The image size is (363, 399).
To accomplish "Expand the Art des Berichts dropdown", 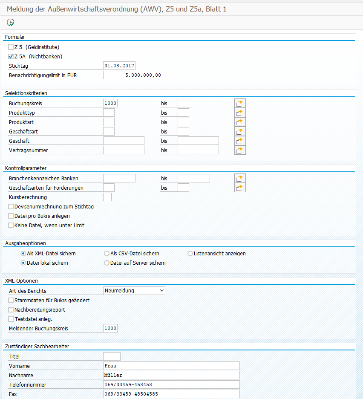I will click(x=134, y=291).
